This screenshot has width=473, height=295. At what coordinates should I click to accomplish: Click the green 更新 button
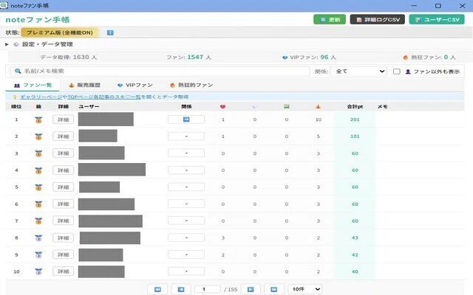pyautogui.click(x=330, y=20)
